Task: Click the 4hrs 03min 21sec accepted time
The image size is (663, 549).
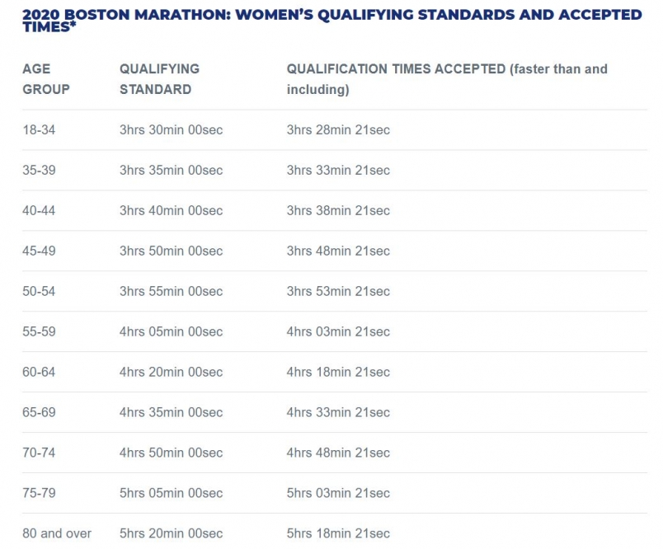Action: pyautogui.click(x=338, y=331)
